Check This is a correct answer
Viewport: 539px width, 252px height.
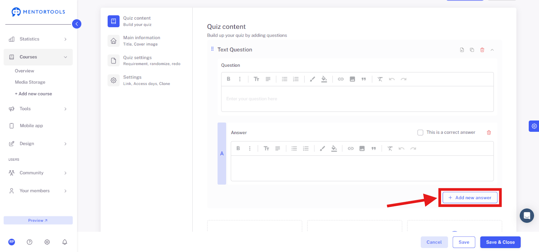pos(420,132)
